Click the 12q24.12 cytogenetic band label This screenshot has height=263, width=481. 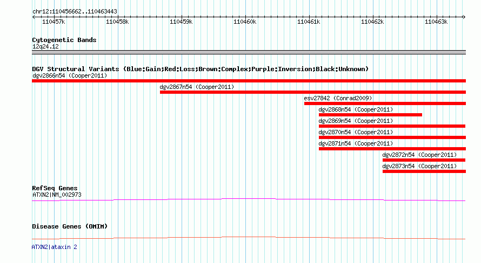(x=45, y=46)
